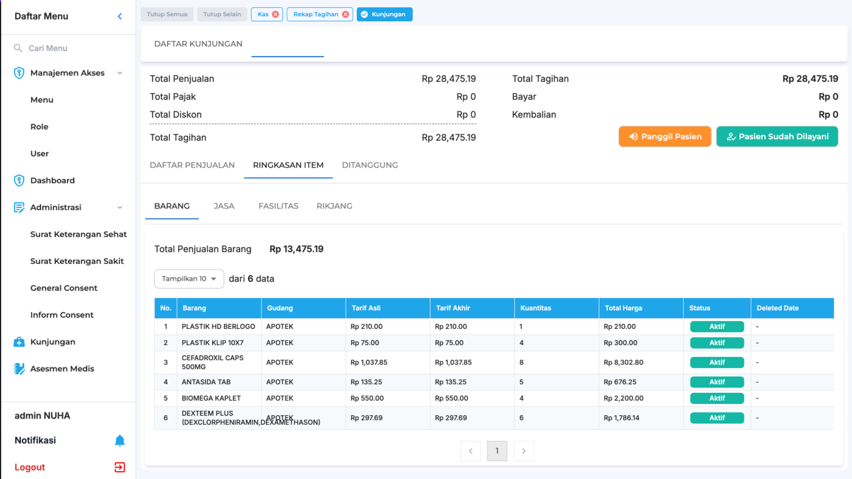Screen dimensions: 852x479
Task: Click the Logout exit icon
Action: pyautogui.click(x=120, y=467)
